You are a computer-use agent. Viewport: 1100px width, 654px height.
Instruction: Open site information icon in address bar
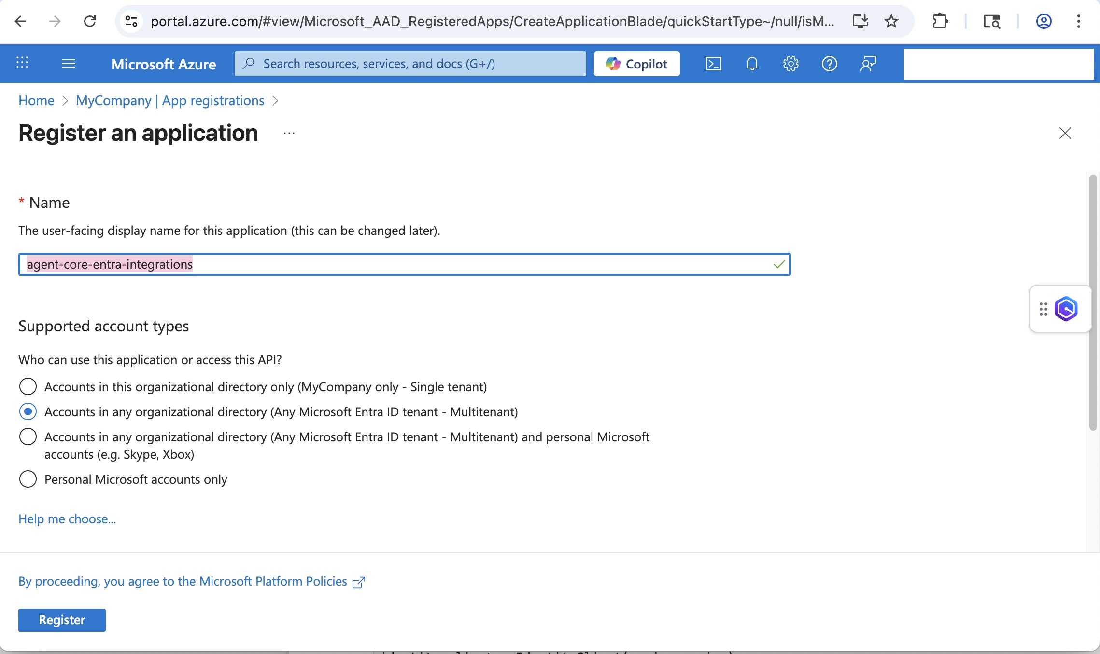(x=131, y=21)
